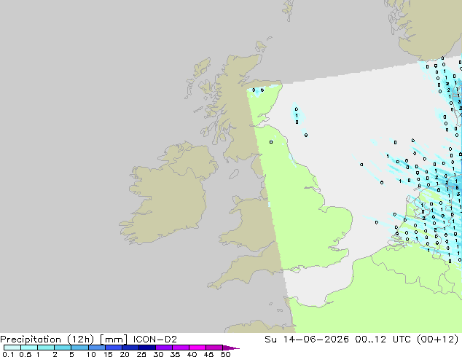Click the (00+12) forecast offset label
Image resolution: width=462 pixels, height=357 pixels.
pos(437,340)
